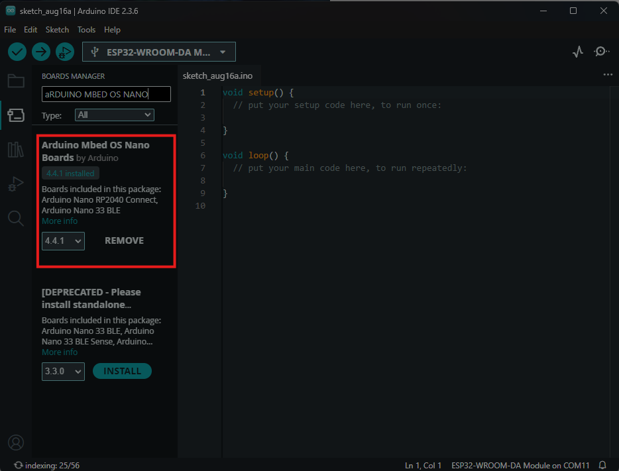Image resolution: width=619 pixels, height=471 pixels.
Task: Start debugging with the Debug toolbar icon
Action: (64, 52)
